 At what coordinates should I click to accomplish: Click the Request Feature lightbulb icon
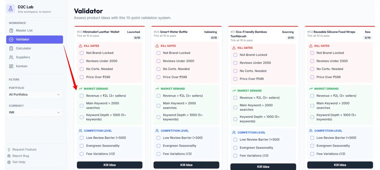click(9, 150)
